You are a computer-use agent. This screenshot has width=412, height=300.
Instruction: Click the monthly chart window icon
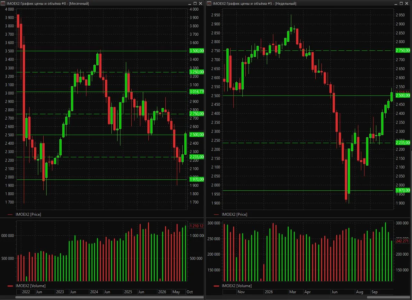3,3
